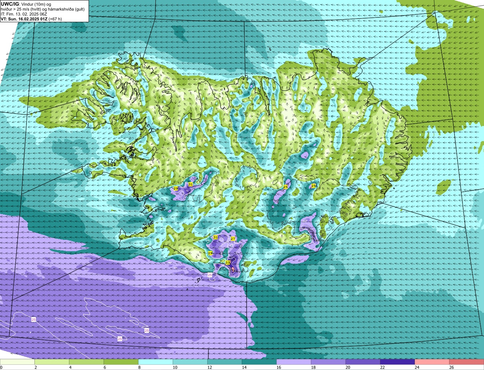Click the yellow 27 gust label

click(233, 239)
